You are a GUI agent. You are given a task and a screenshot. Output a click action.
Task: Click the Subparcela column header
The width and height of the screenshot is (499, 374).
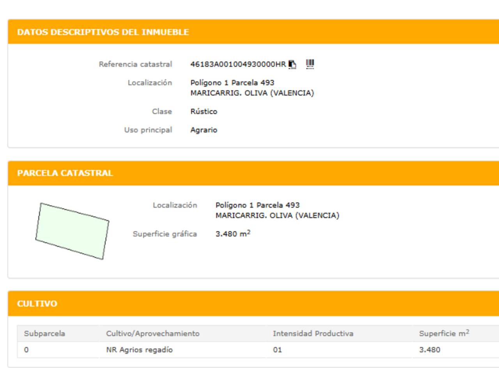click(x=44, y=333)
